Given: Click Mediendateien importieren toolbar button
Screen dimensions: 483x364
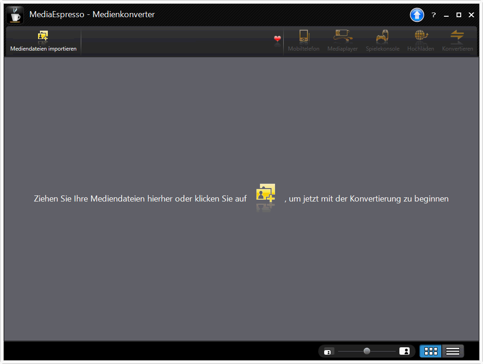Looking at the screenshot, I should tap(43, 41).
